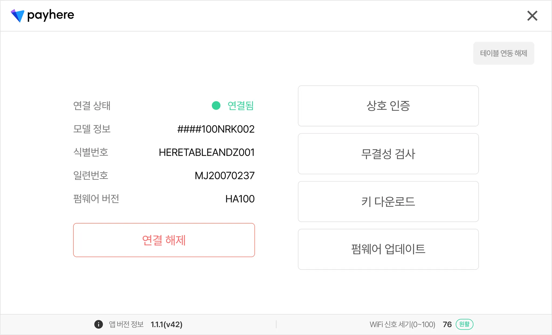The image size is (552, 335).
Task: Start the 무결성 검사 check
Action: [388, 154]
